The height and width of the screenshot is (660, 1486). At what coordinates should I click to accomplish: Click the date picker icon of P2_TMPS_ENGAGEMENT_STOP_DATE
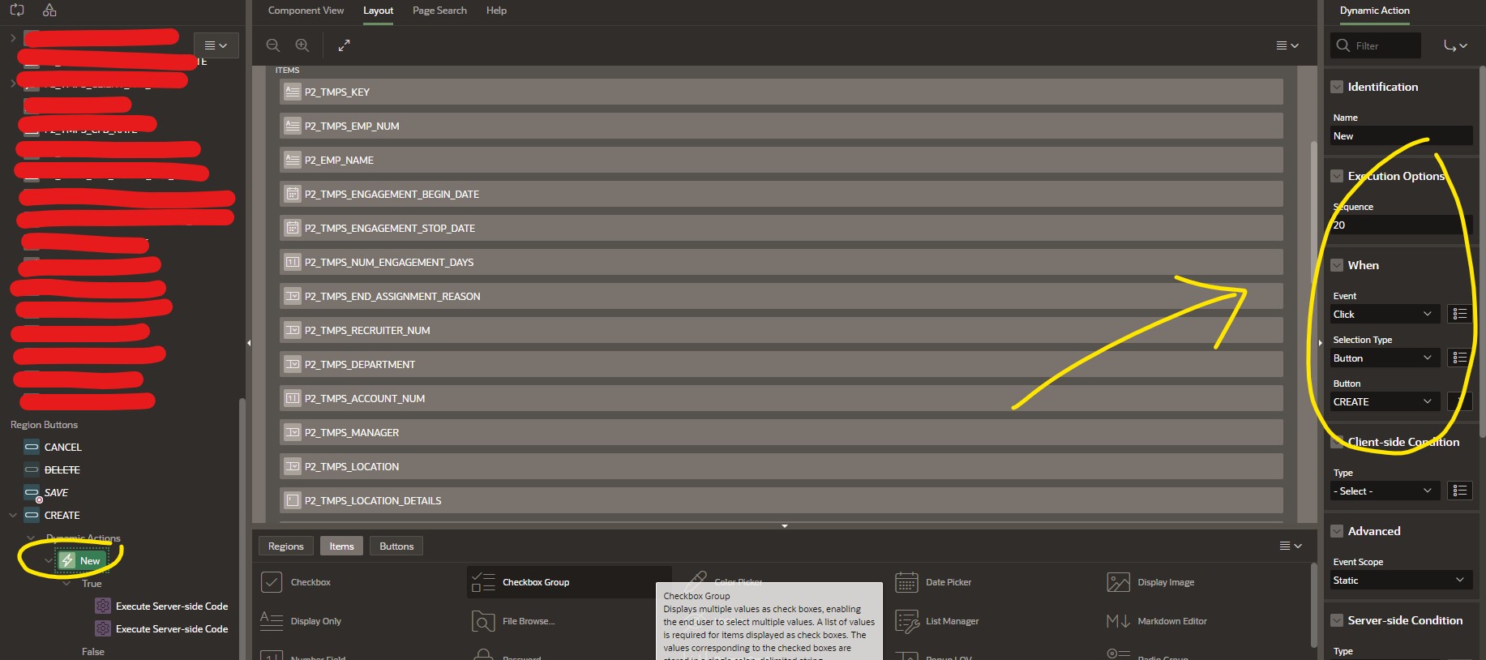(x=293, y=228)
